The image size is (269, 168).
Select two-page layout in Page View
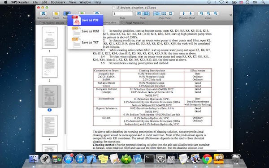point(164,13)
